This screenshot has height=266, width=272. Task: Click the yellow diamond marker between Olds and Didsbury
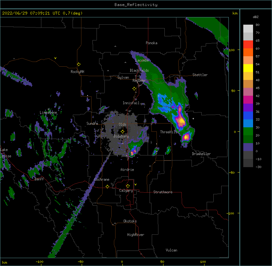click(x=122, y=132)
